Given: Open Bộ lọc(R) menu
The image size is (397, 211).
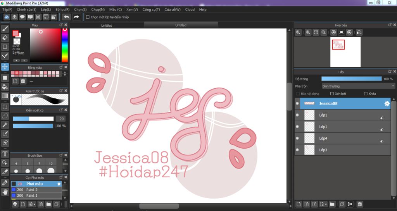Looking at the screenshot, I should point(62,10).
